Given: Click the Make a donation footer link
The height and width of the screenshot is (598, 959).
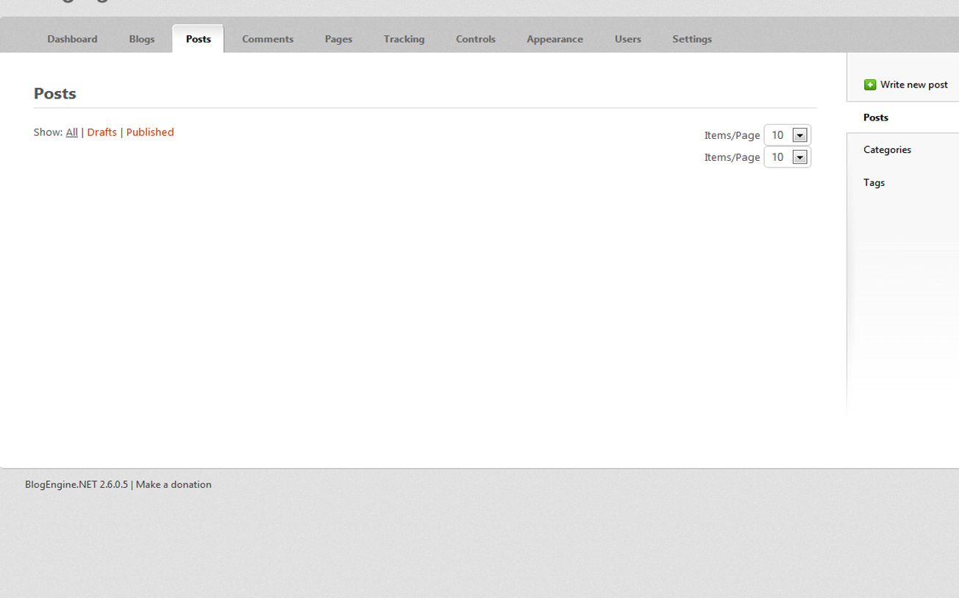Looking at the screenshot, I should [174, 485].
